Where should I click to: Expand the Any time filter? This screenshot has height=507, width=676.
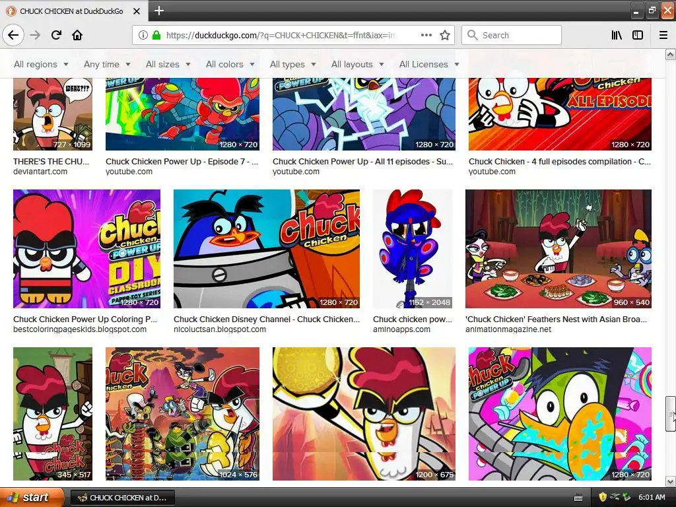tap(107, 64)
